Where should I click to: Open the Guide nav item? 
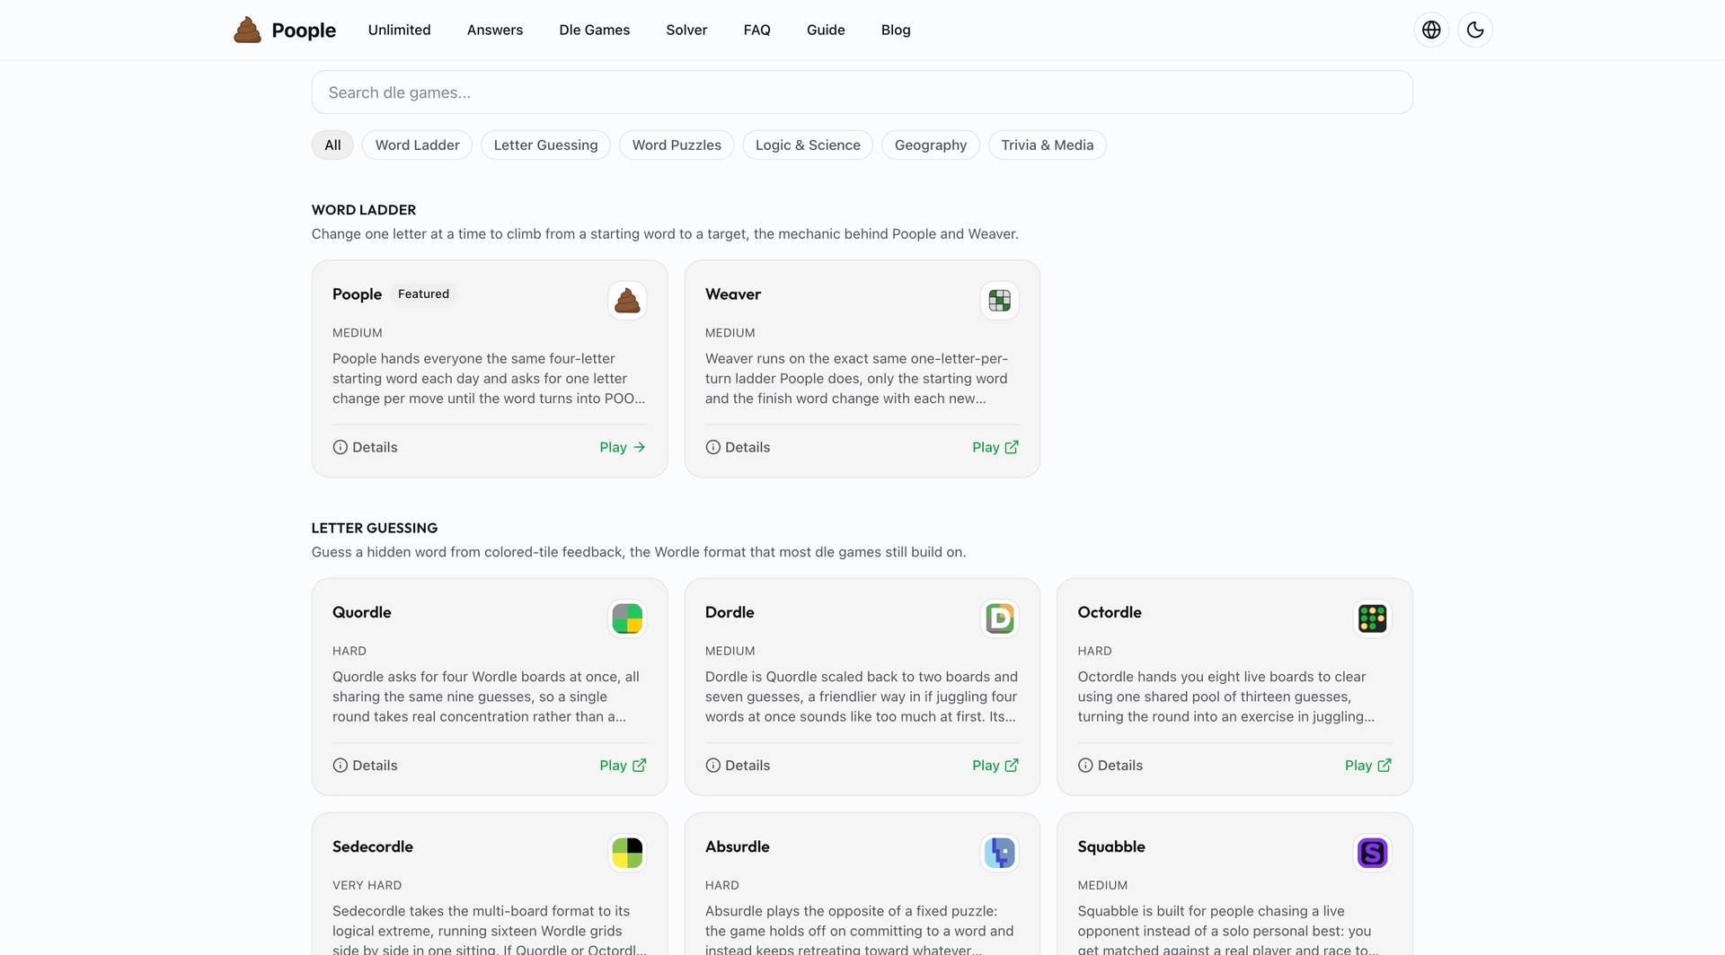coord(826,30)
